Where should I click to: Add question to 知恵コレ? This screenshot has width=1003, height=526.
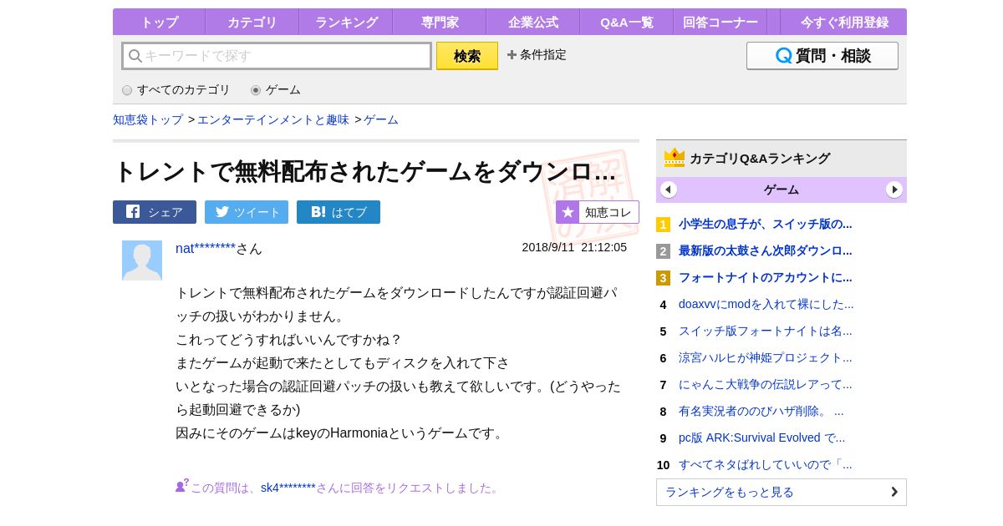pos(598,212)
